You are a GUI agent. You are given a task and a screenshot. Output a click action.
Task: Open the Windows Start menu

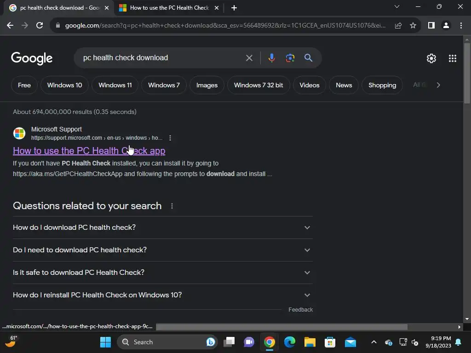(105, 342)
